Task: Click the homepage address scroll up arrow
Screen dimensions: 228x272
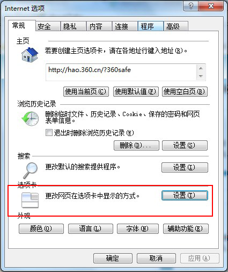Action: [x=201, y=68]
